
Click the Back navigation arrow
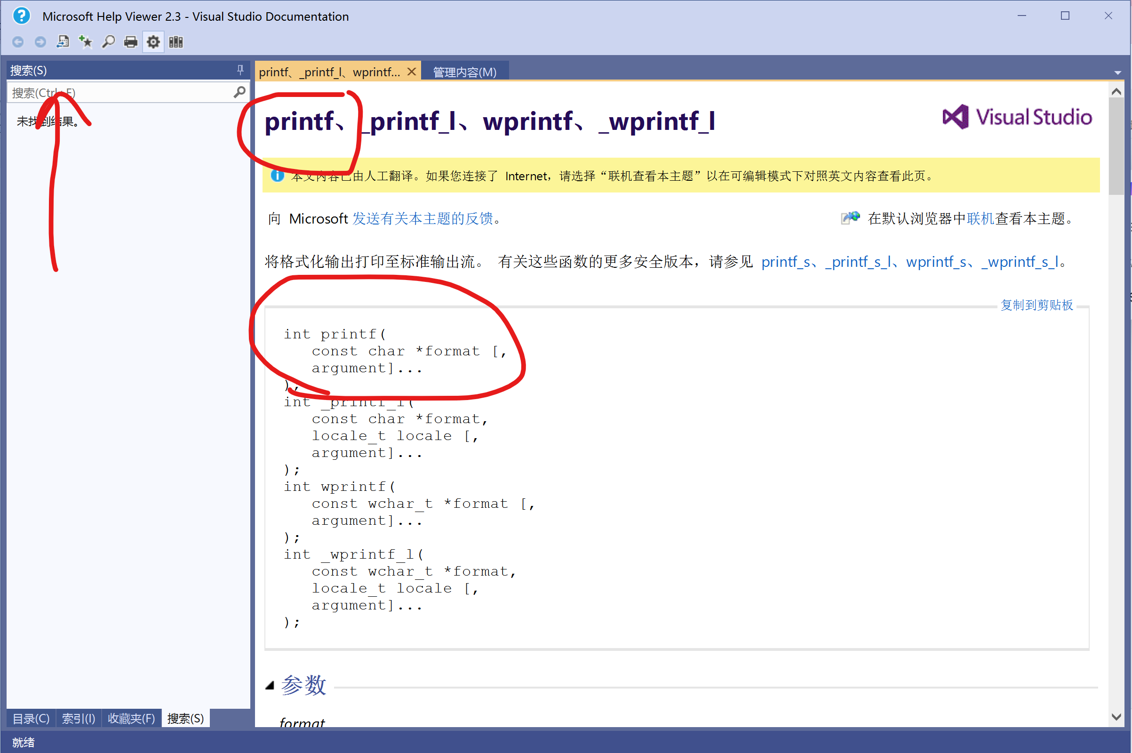18,42
